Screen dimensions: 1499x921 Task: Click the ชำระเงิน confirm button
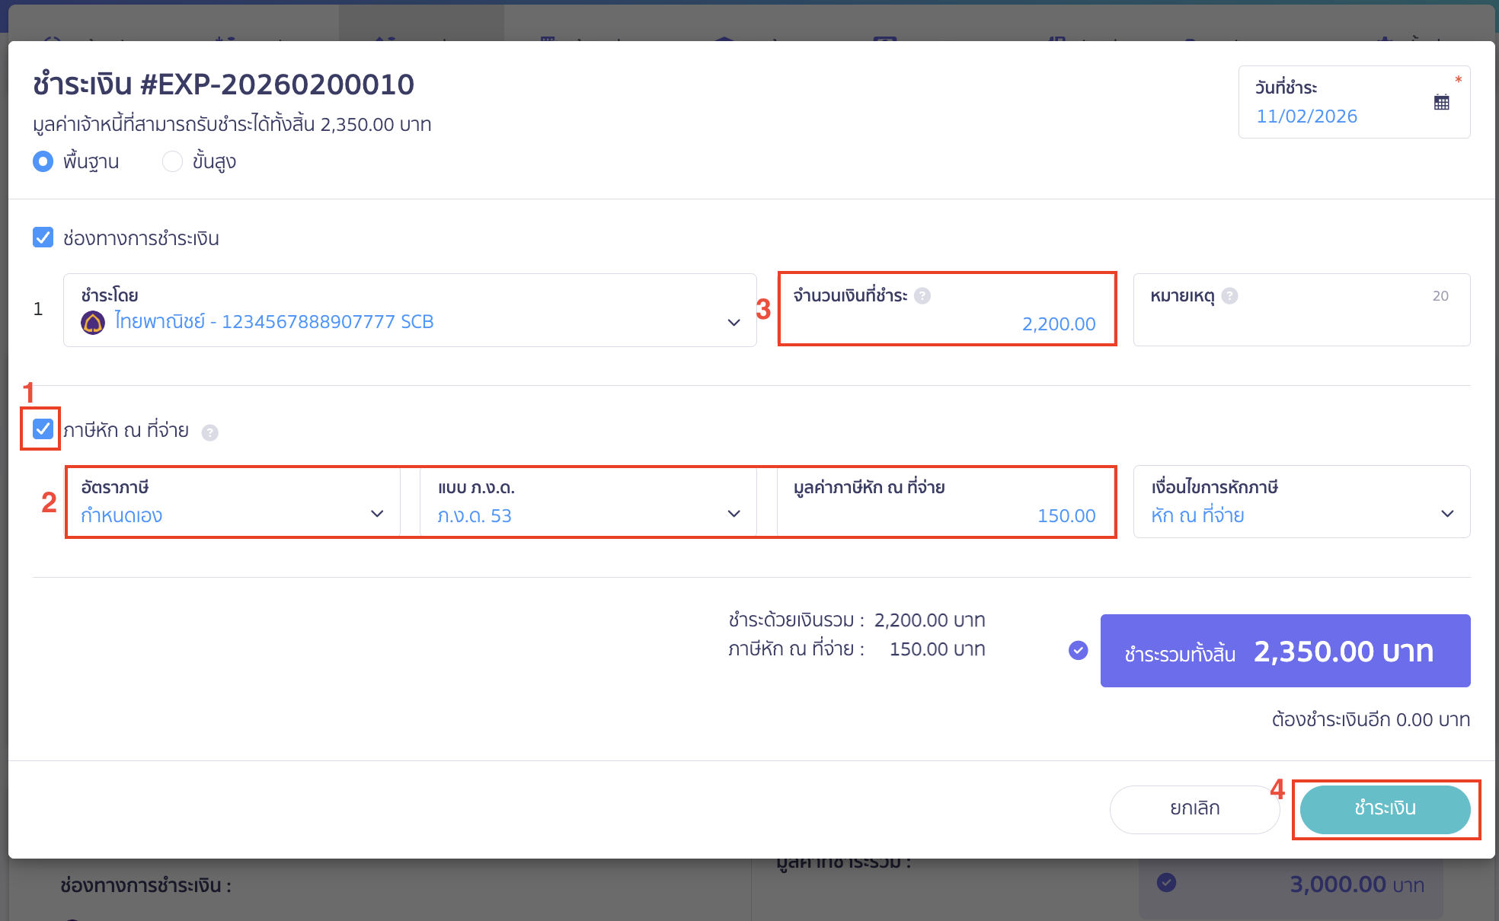pyautogui.click(x=1385, y=808)
